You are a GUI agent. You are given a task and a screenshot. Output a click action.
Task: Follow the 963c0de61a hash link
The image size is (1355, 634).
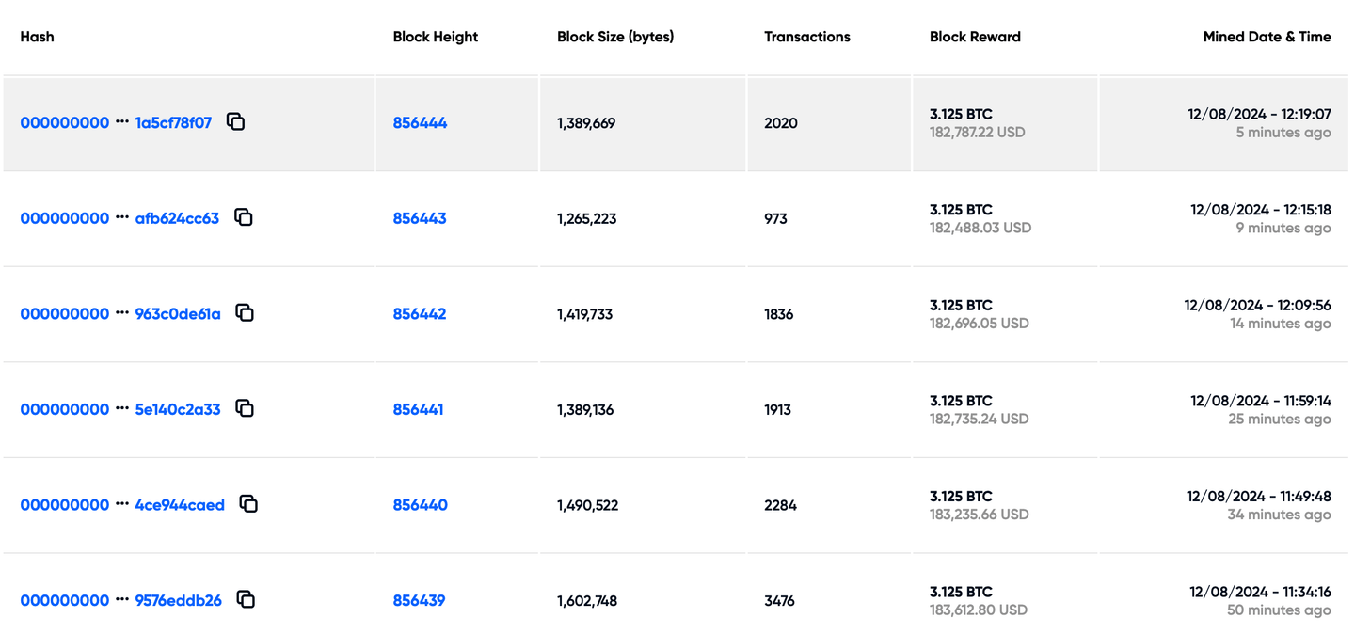[177, 312]
